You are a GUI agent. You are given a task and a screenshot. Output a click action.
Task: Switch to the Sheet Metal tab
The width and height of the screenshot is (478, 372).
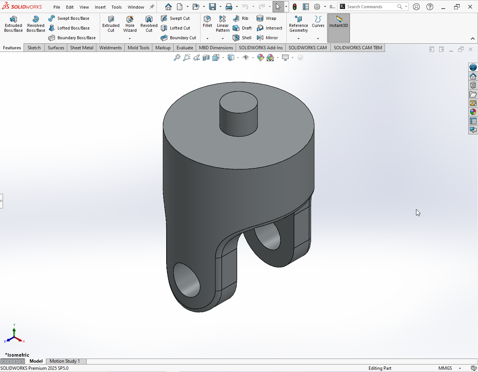82,48
